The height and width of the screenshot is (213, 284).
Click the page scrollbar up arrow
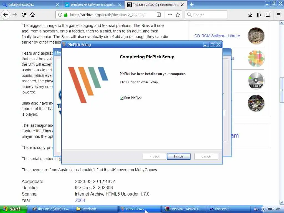(x=282, y=23)
